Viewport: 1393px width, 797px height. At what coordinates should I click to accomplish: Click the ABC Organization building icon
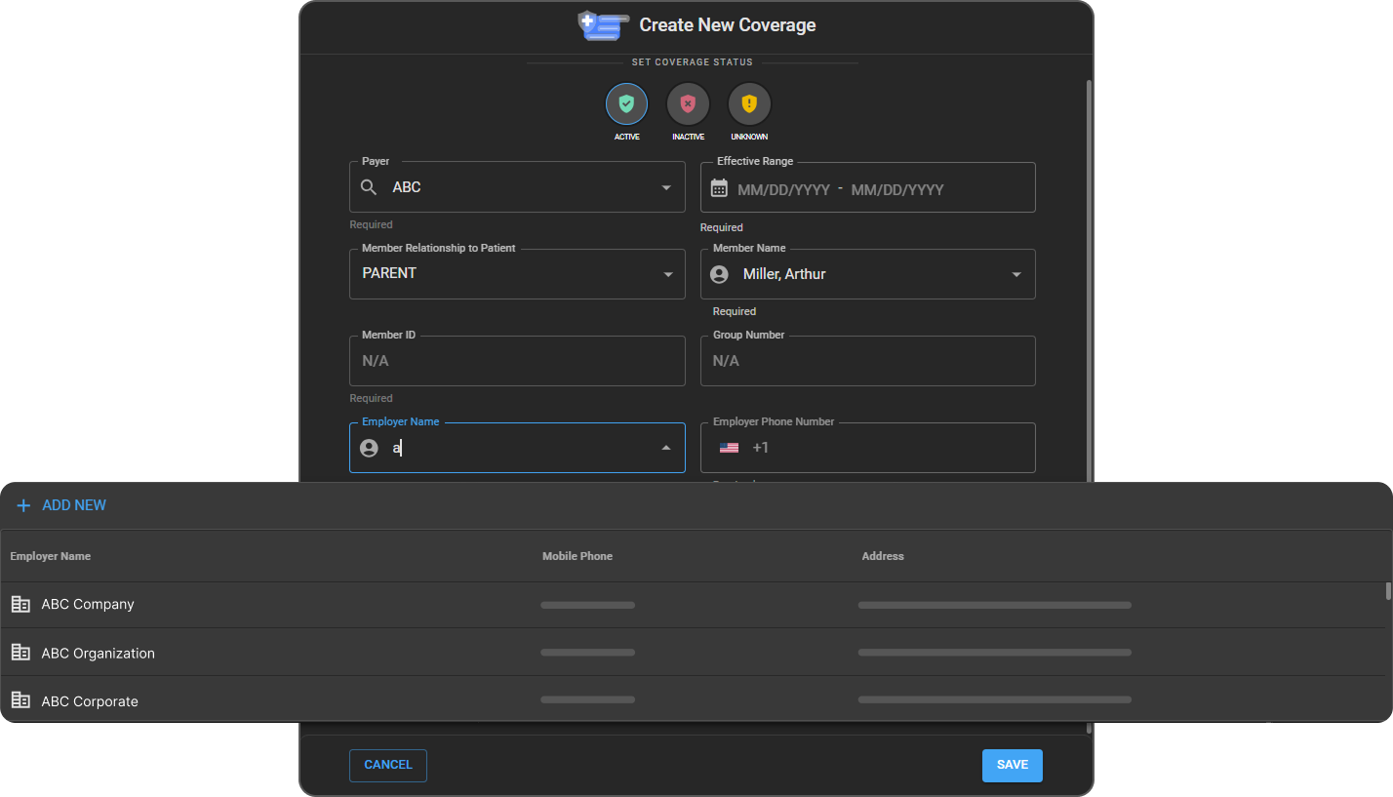(x=20, y=653)
